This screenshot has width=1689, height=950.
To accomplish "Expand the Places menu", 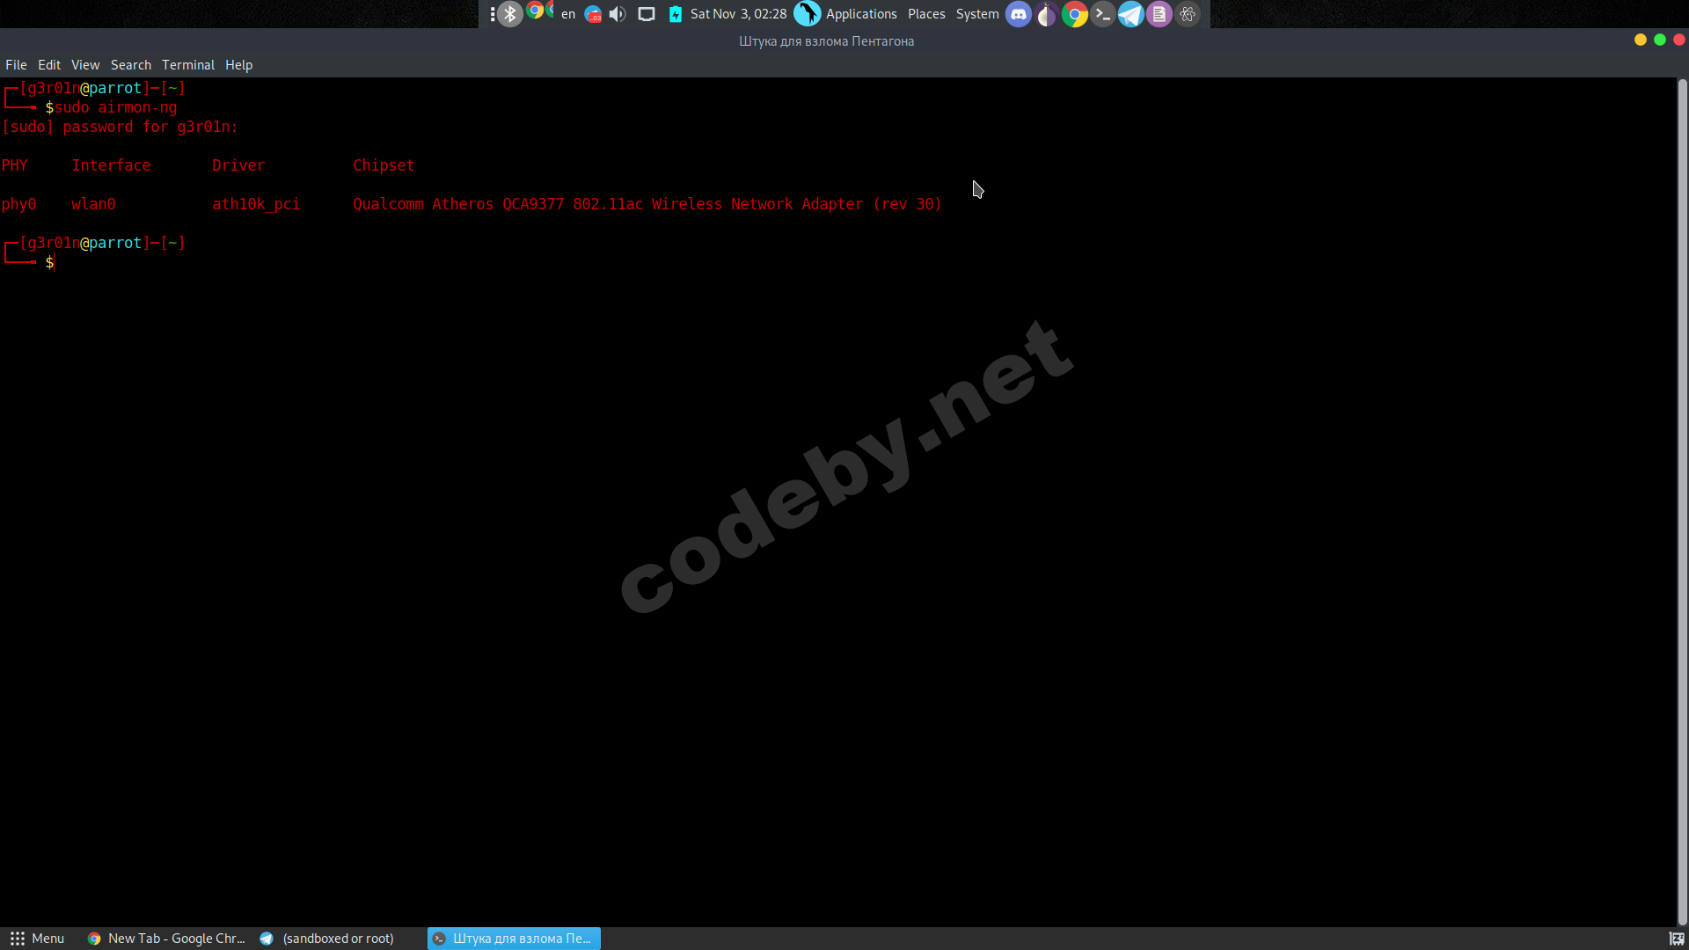I will click(x=925, y=14).
